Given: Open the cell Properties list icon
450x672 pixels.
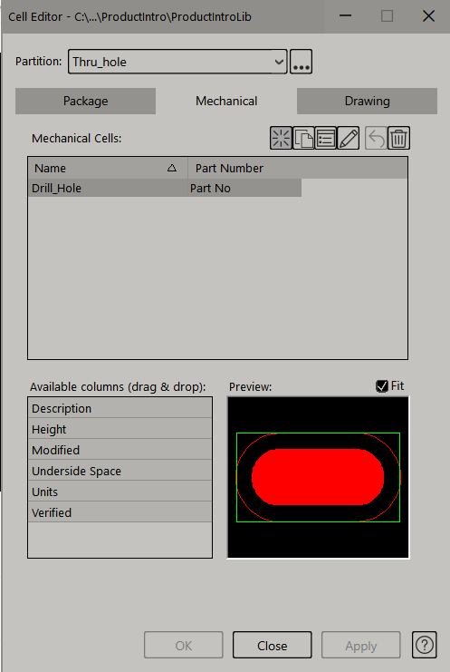Looking at the screenshot, I should [x=326, y=138].
